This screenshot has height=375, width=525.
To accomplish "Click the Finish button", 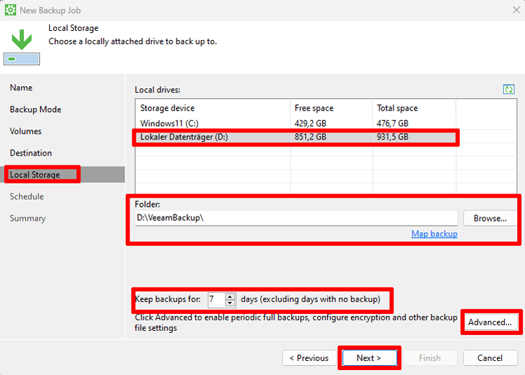I will click(x=430, y=358).
